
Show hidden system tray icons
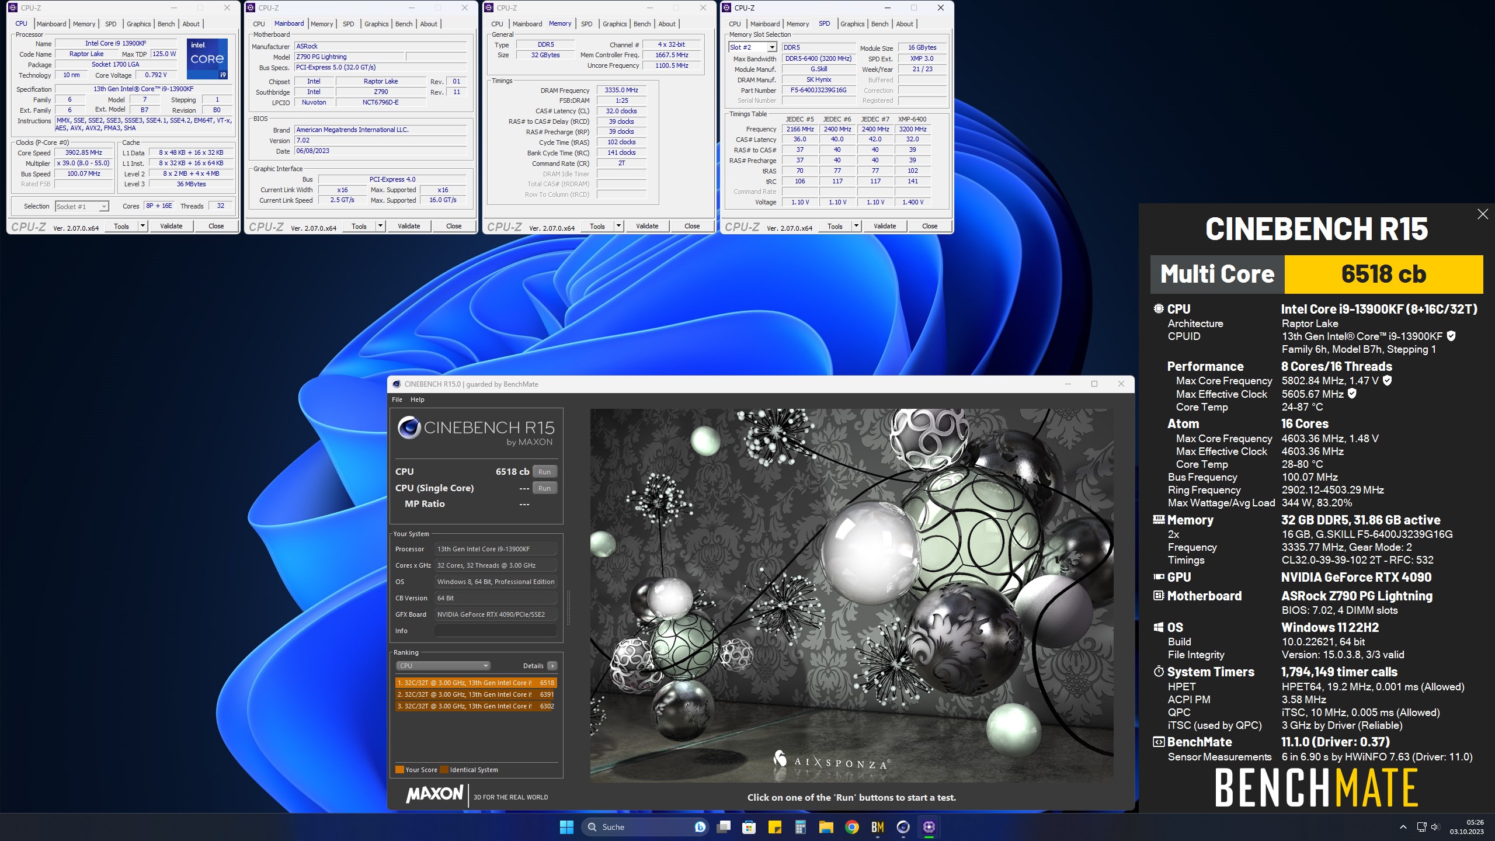[1403, 827]
